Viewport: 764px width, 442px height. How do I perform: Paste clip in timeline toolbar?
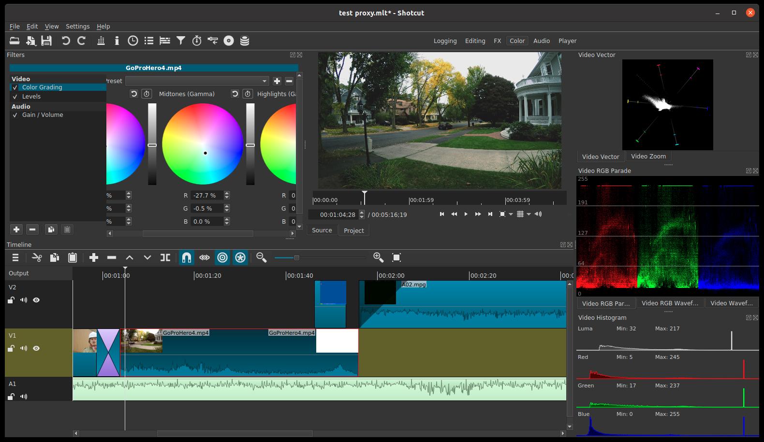tap(73, 257)
